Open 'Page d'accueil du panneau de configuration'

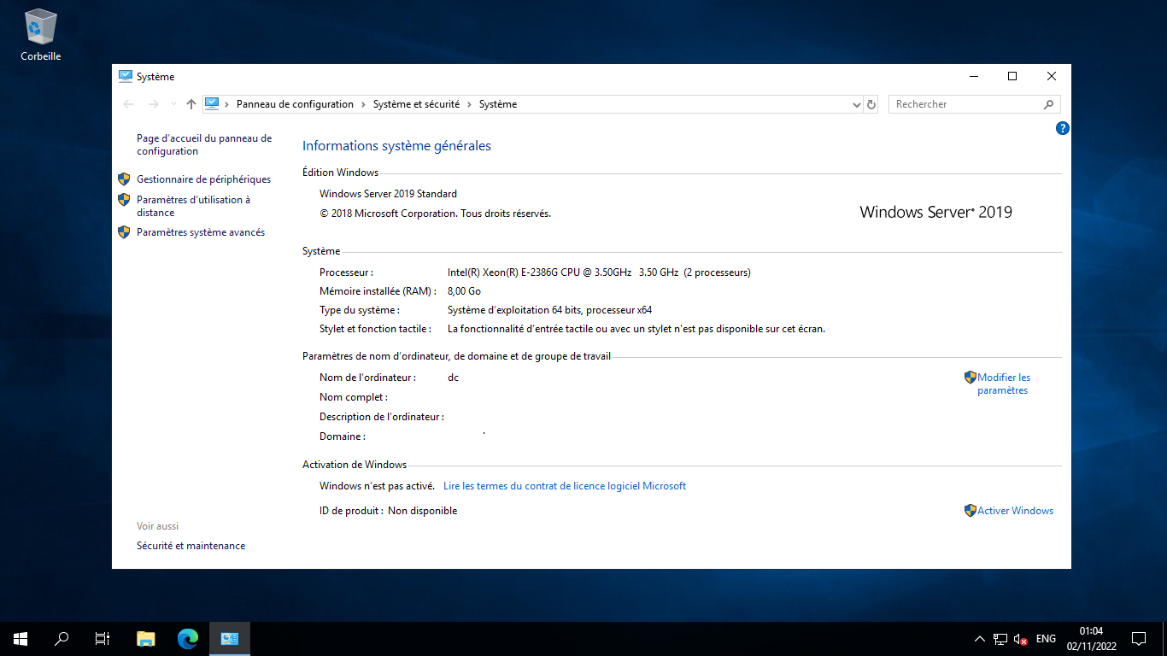click(204, 144)
